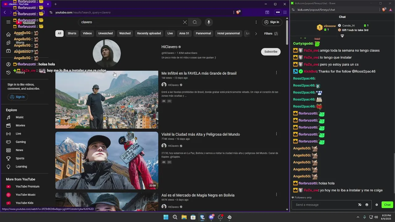Screen dimensions: 395x222
Task: Open Me Infiltré en la FAVELA video title
Action: (199, 73)
